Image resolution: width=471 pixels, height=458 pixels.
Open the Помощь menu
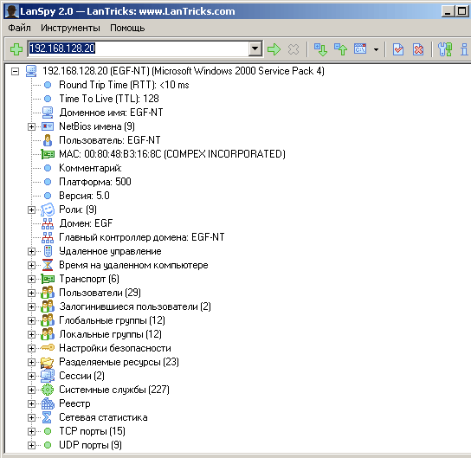click(127, 28)
